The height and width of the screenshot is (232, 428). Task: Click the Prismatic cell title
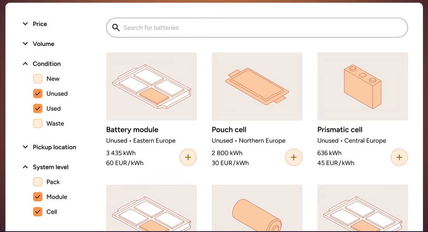[x=340, y=130]
